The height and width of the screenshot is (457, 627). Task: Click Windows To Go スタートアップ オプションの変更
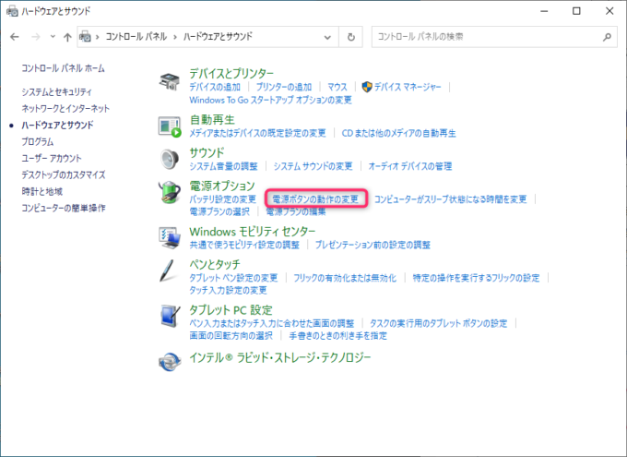point(271,100)
